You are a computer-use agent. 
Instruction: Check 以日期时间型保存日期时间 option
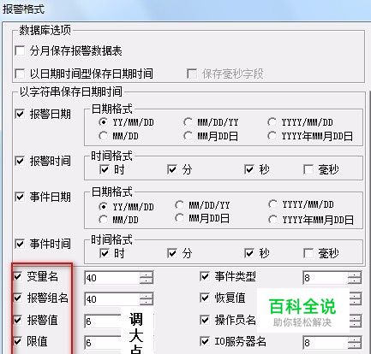tap(20, 74)
